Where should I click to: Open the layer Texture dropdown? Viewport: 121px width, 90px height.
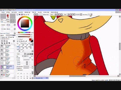11,25
